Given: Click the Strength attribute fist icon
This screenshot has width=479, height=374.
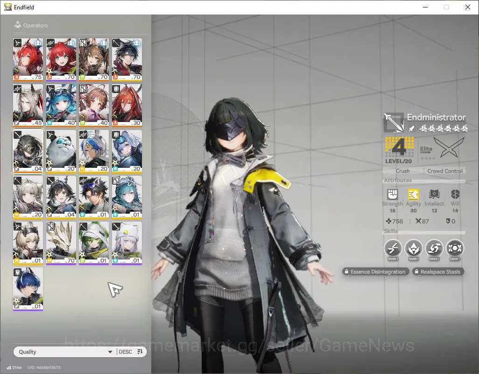Looking at the screenshot, I should (x=392, y=194).
